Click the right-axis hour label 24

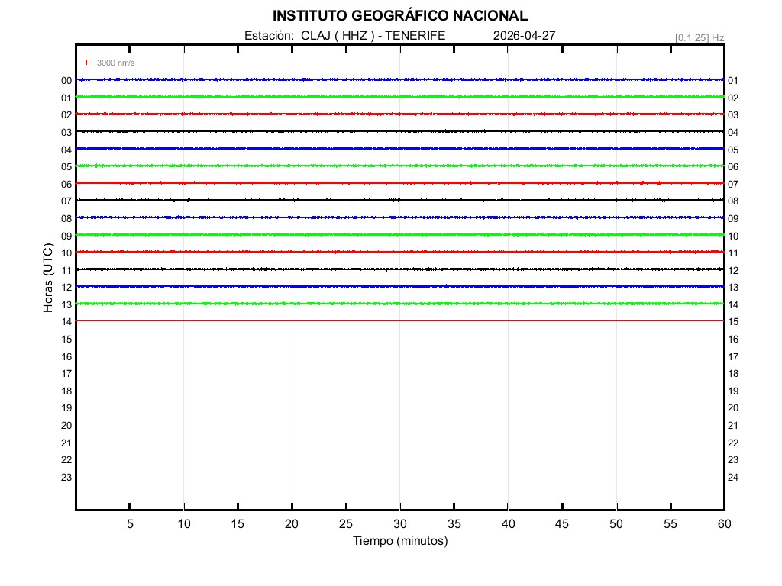point(733,478)
